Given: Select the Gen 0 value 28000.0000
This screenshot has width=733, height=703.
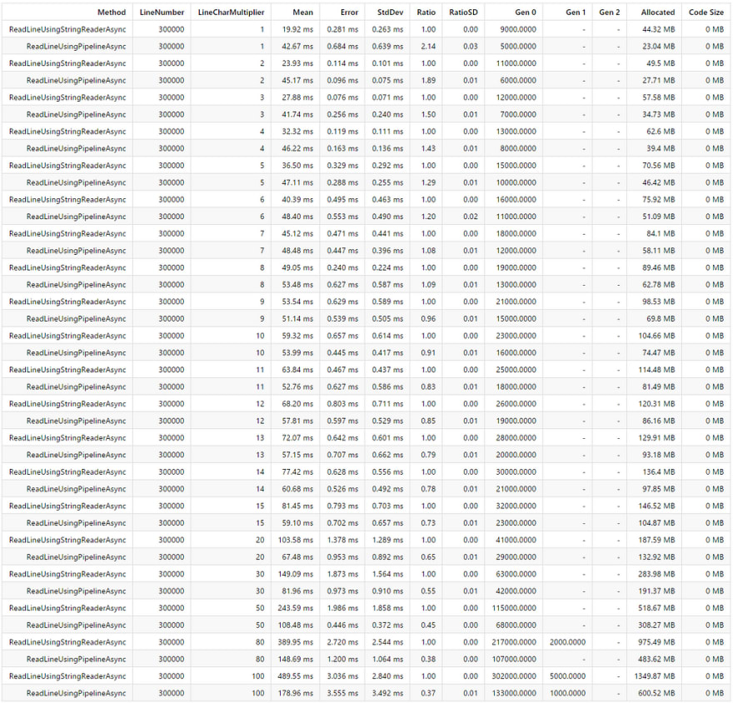Looking at the screenshot, I should [x=516, y=438].
